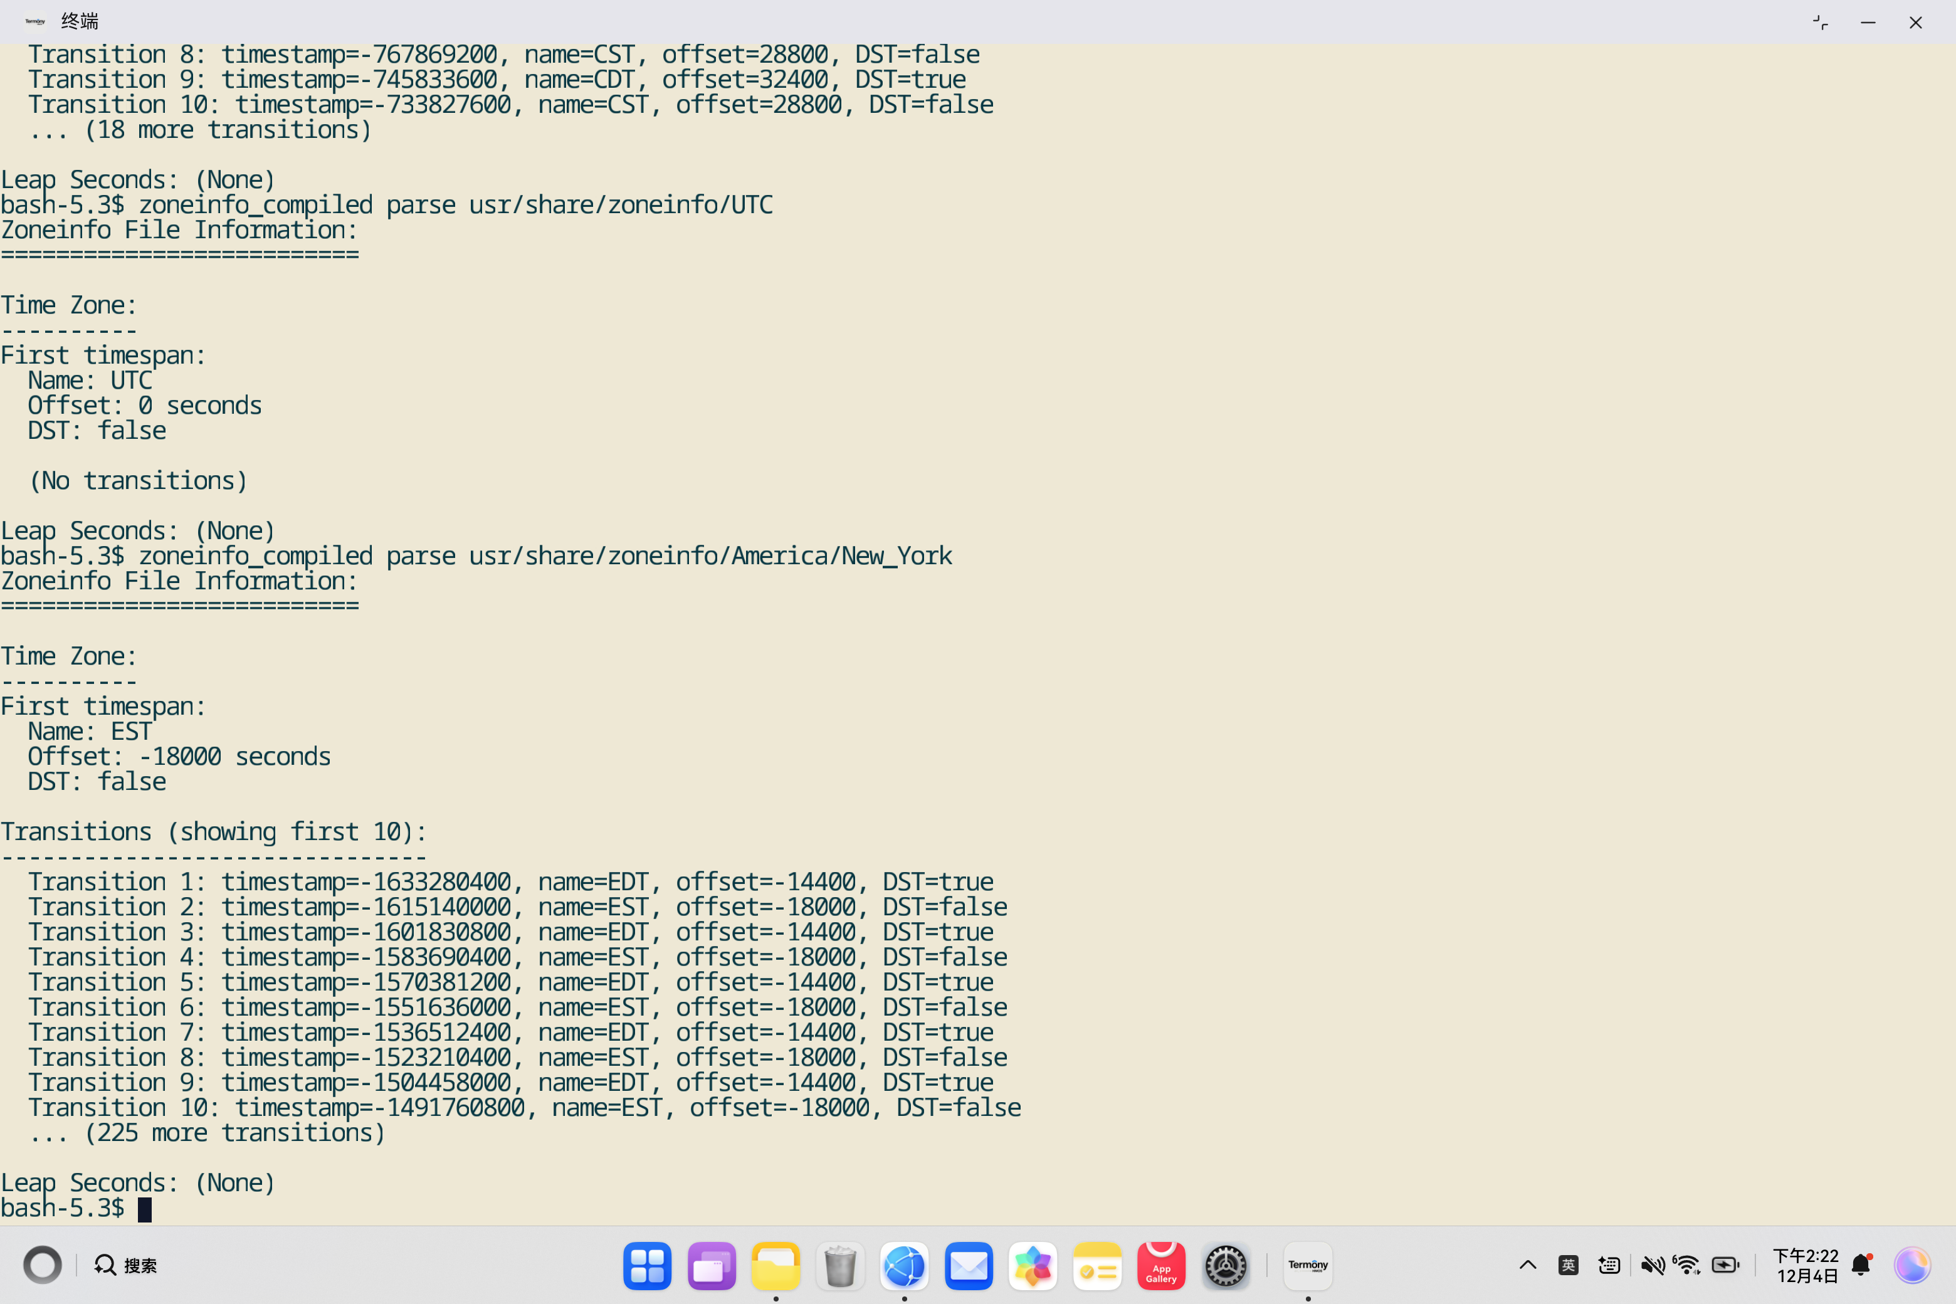Click the 'Offset: -18000 seconds' line

coord(180,756)
